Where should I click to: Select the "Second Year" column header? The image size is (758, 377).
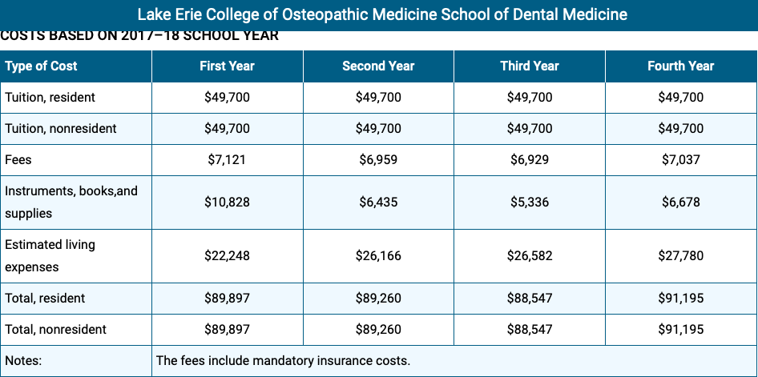(x=378, y=66)
